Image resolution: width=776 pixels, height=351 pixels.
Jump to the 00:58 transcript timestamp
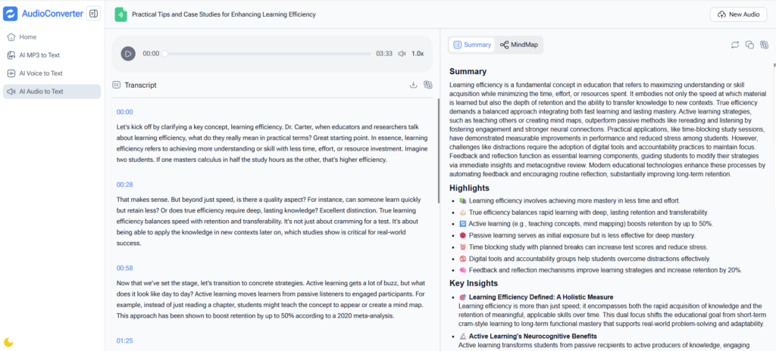pyautogui.click(x=124, y=268)
